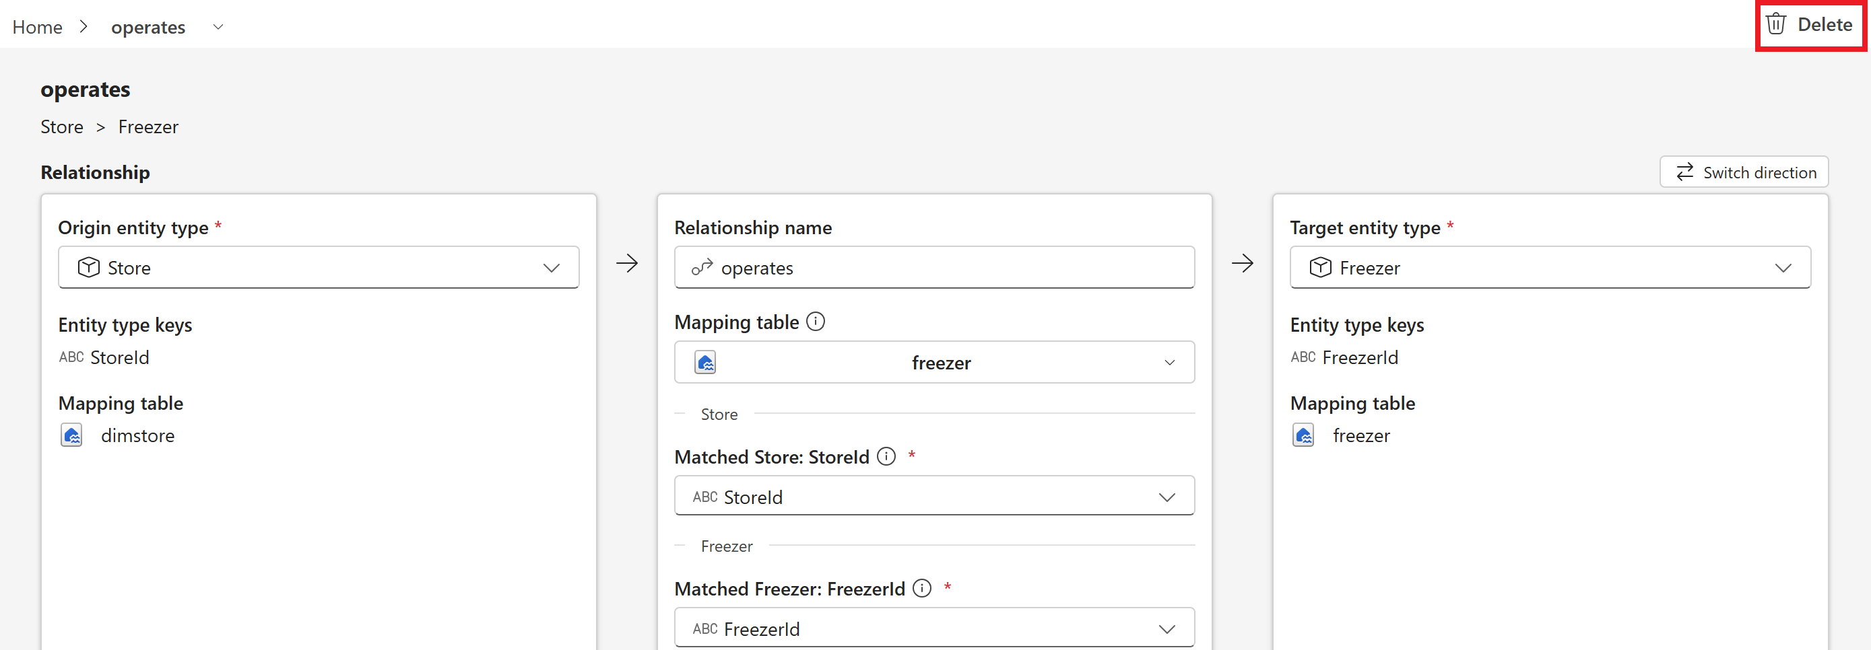Open the Matched Freezer FreezerId dropdown
This screenshot has width=1871, height=650.
[934, 628]
